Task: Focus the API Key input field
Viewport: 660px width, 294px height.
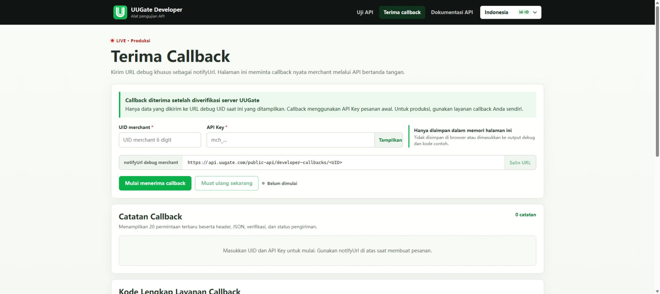Action: pyautogui.click(x=290, y=140)
